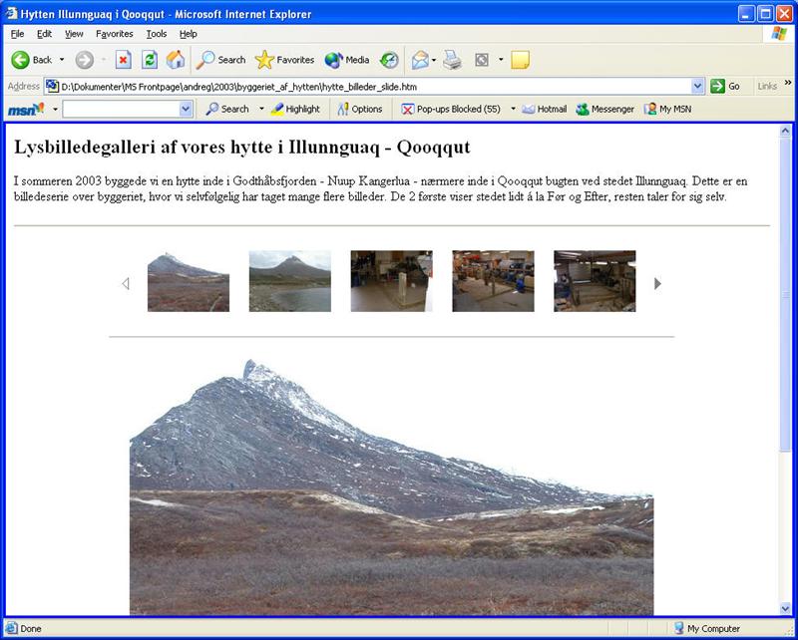Click the vertical scrollbar down arrow

pyautogui.click(x=785, y=608)
